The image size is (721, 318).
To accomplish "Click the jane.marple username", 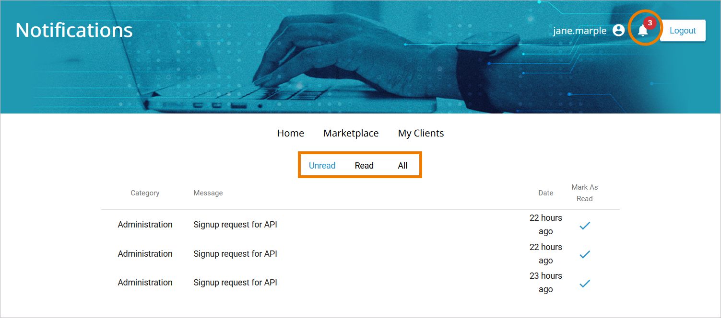I will coord(579,31).
